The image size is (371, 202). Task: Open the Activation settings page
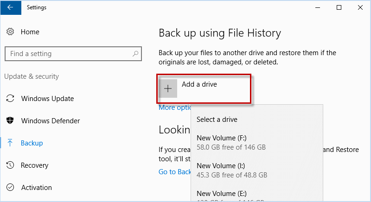tap(37, 188)
